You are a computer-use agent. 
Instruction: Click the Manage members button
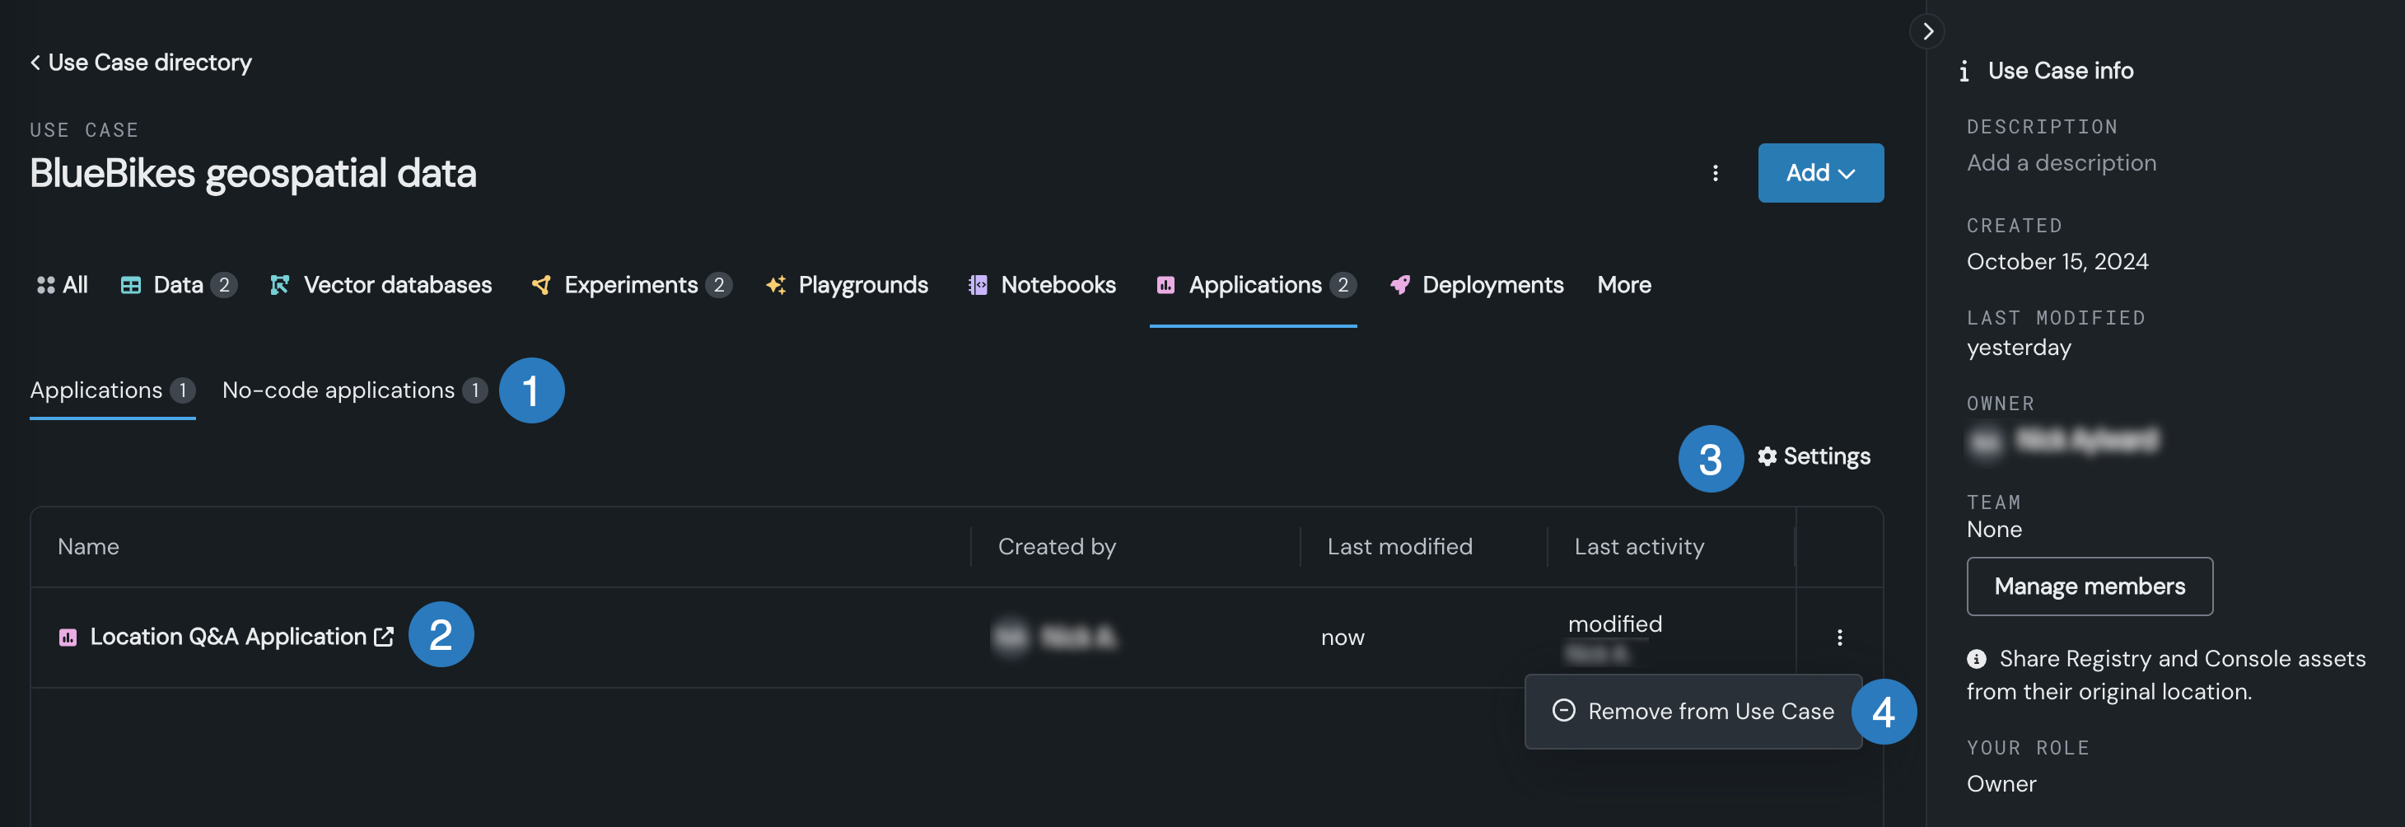pyautogui.click(x=2089, y=586)
